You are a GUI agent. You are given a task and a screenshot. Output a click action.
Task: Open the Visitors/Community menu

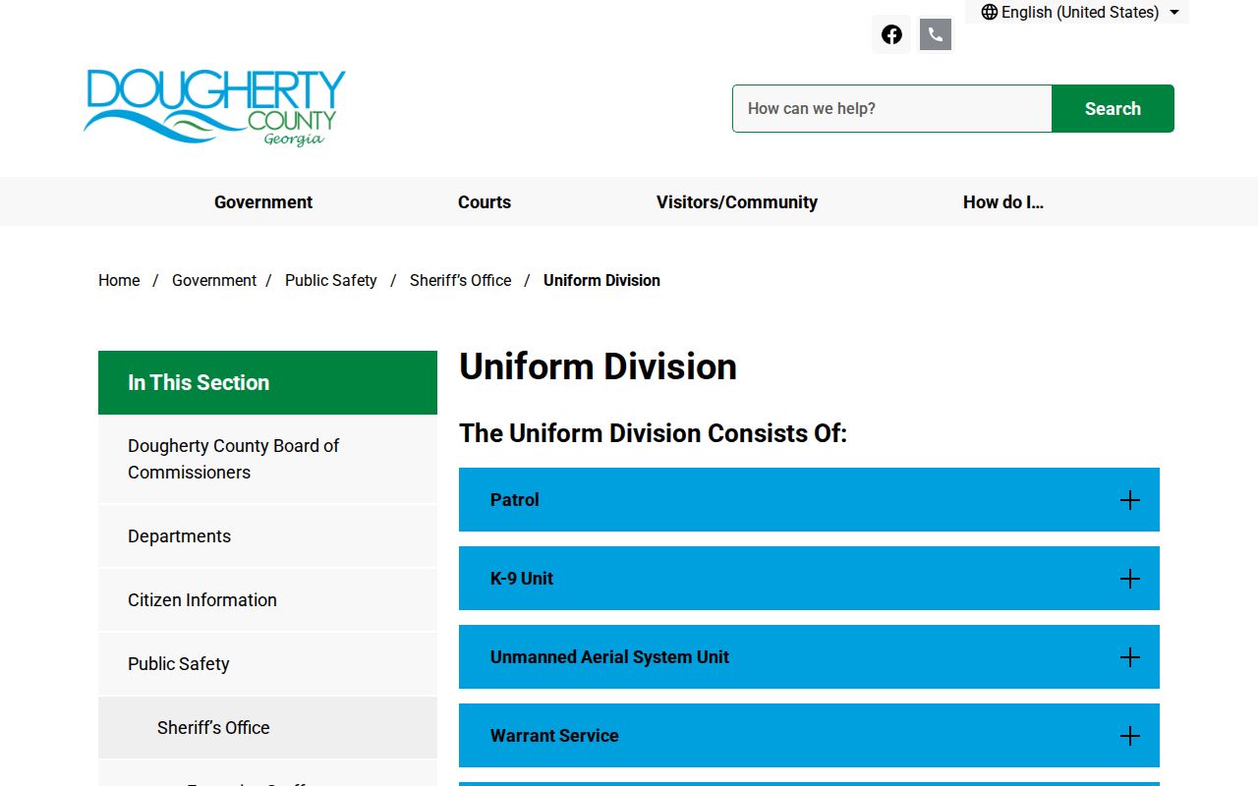[737, 201]
